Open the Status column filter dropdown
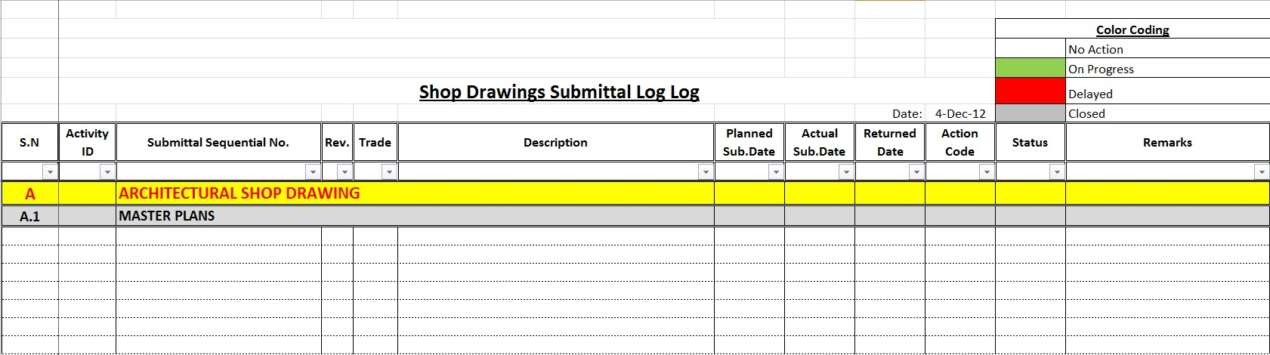The image size is (1270, 355). click(x=1057, y=172)
